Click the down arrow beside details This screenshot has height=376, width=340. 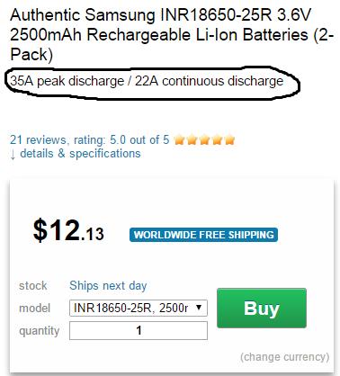[x=13, y=155]
